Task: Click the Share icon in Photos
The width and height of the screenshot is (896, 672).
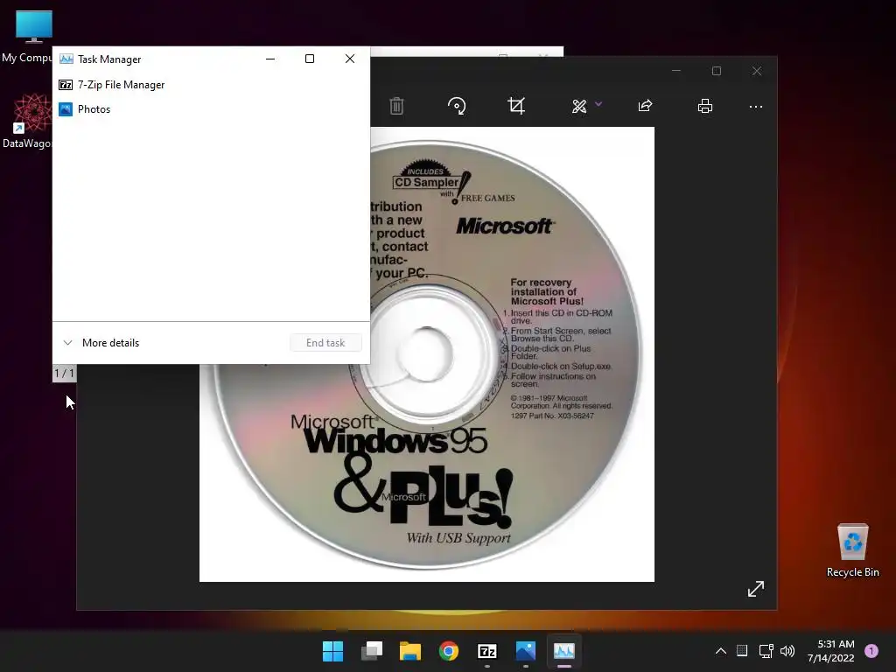Action: click(x=645, y=106)
